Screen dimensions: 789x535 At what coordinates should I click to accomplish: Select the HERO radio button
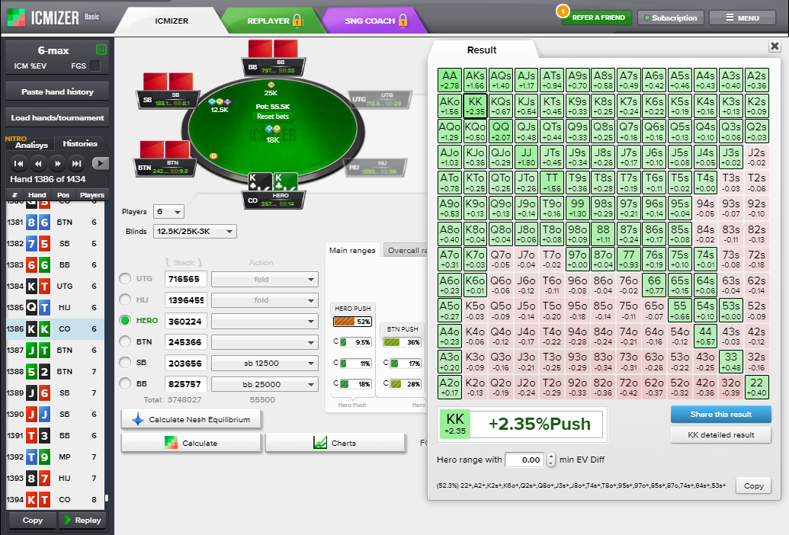[x=125, y=320]
